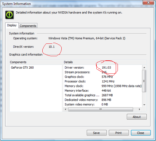Select the Driver version row
This screenshot has width=156, height=141.
coord(103,68)
